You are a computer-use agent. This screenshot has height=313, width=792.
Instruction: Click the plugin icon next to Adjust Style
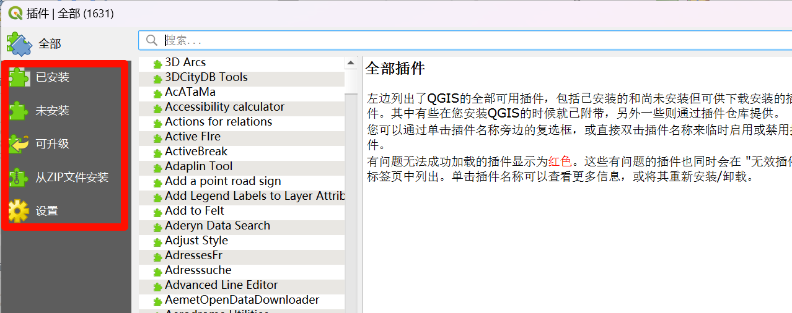(157, 242)
